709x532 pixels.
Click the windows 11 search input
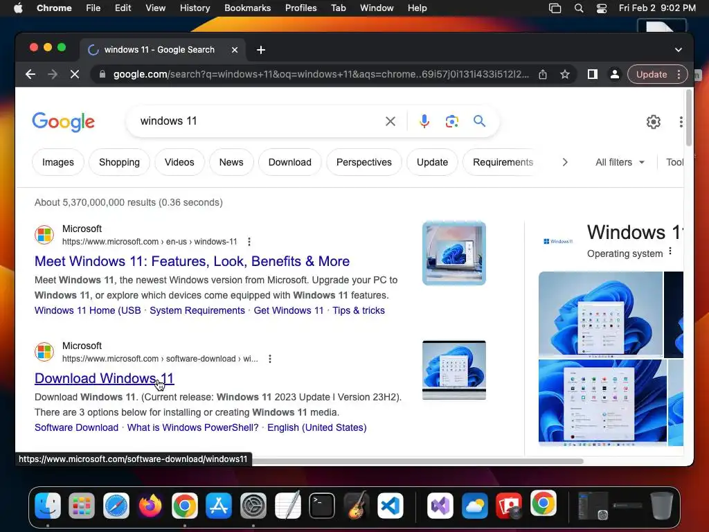[258, 121]
